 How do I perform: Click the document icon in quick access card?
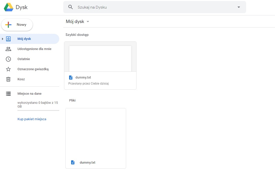[71, 78]
